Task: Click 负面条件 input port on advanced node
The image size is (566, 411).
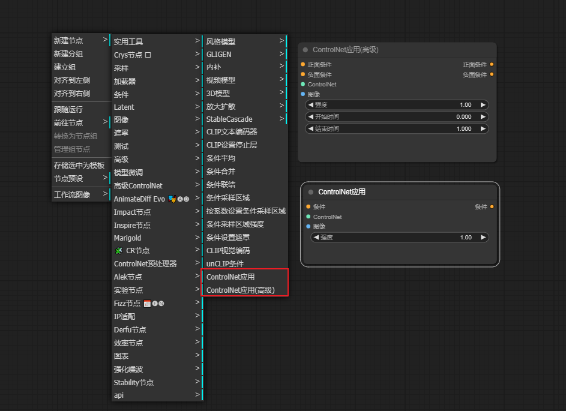Action: pos(303,74)
